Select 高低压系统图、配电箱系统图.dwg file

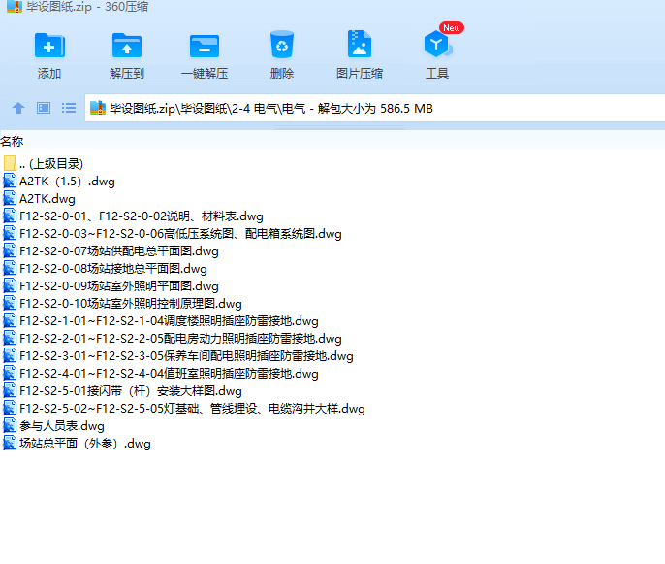click(x=180, y=234)
